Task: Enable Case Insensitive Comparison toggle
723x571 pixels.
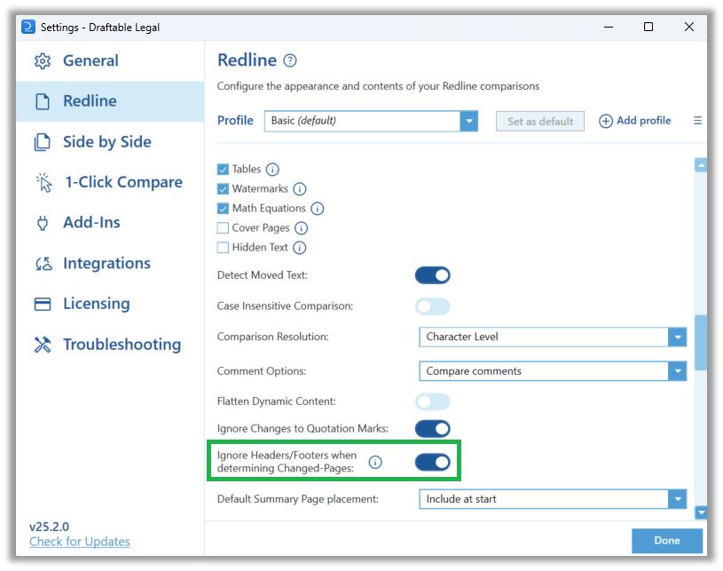Action: (x=433, y=306)
